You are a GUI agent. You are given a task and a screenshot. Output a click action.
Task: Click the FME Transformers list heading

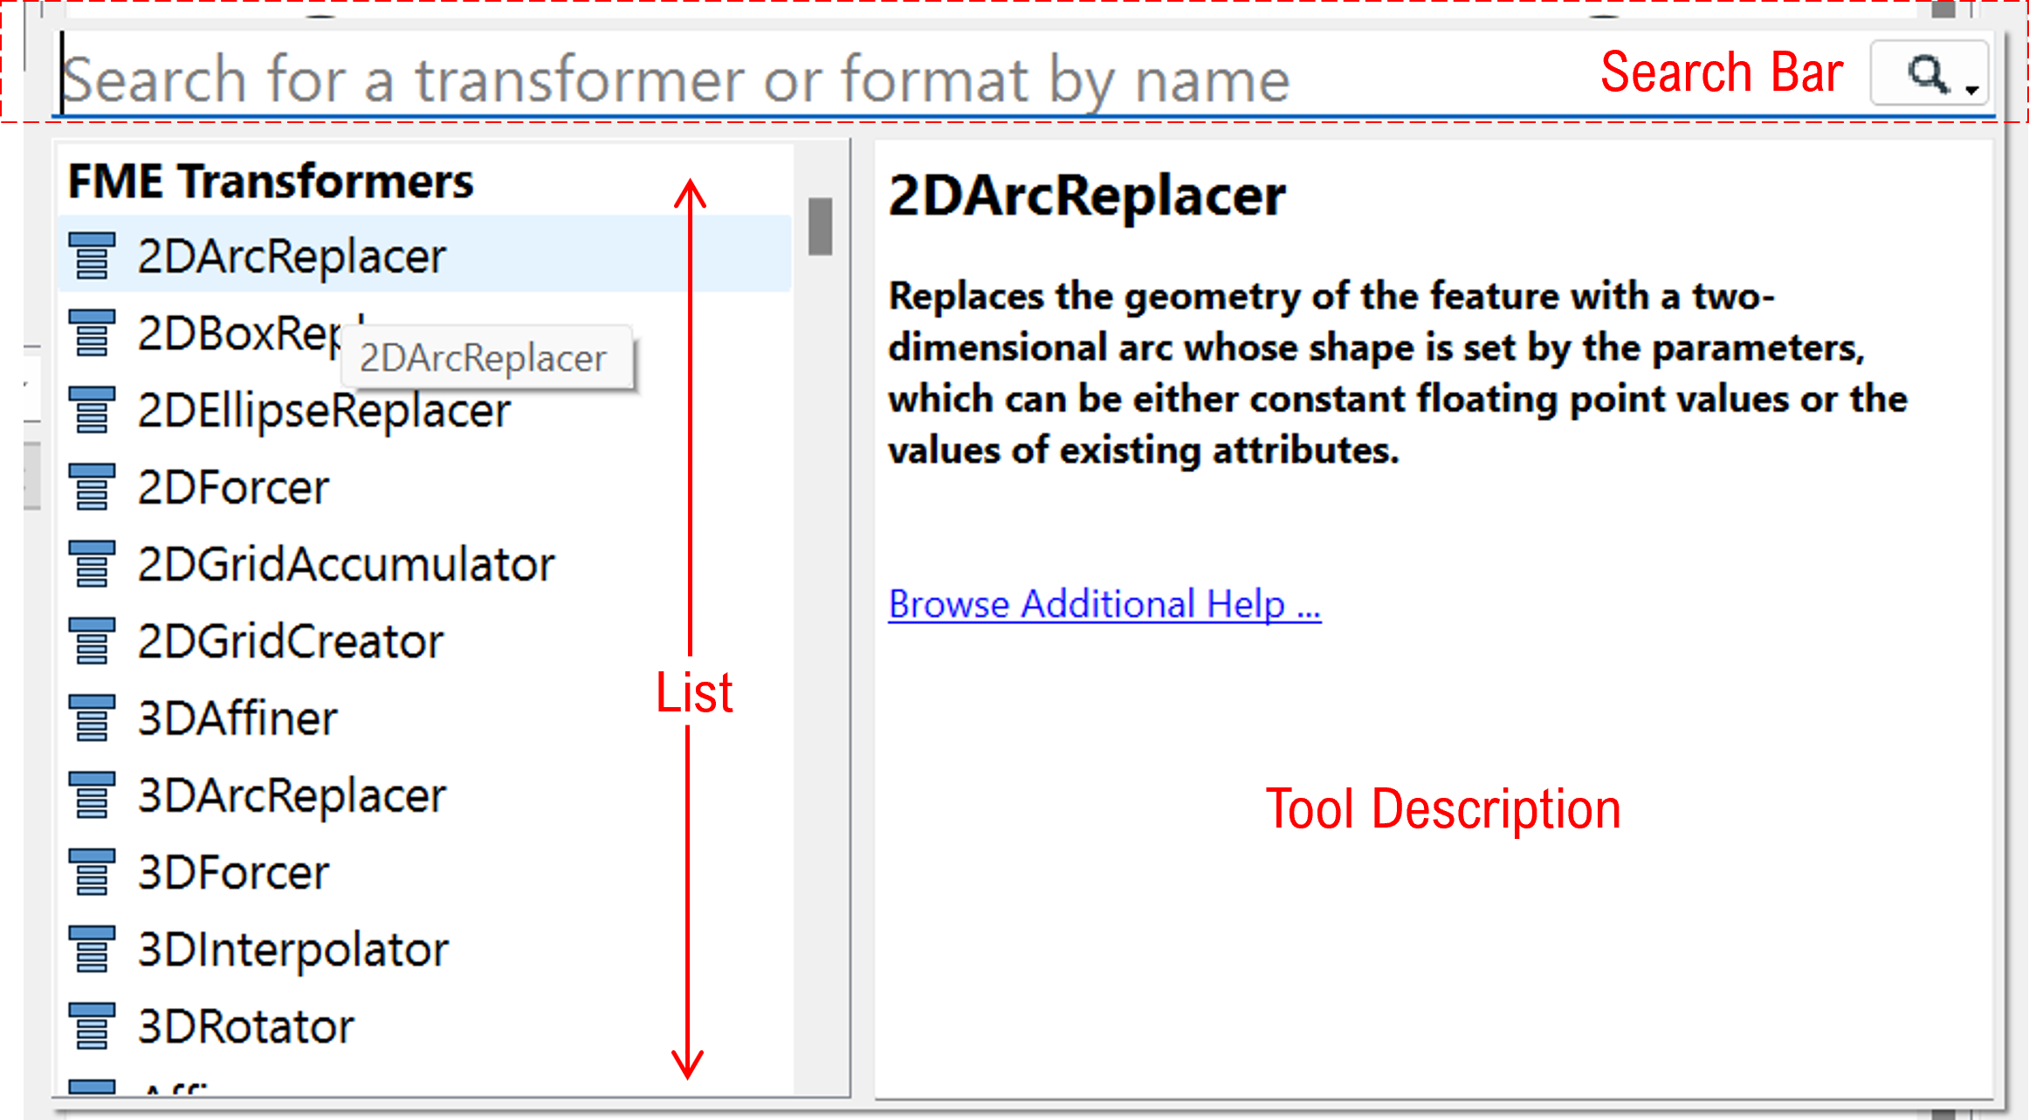point(271,181)
